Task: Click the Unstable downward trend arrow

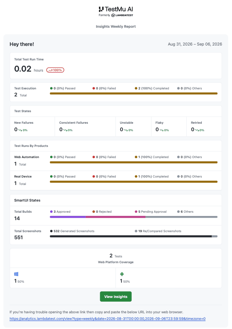Action: [x=126, y=130]
